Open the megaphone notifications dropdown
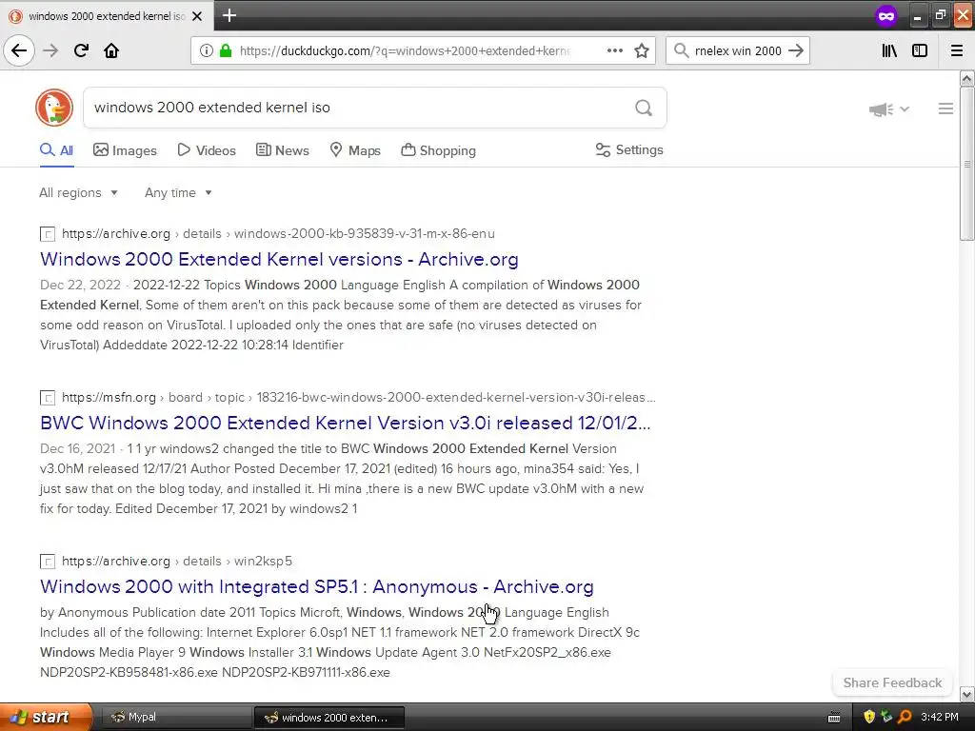Viewport: 975px width, 731px height. click(x=888, y=109)
